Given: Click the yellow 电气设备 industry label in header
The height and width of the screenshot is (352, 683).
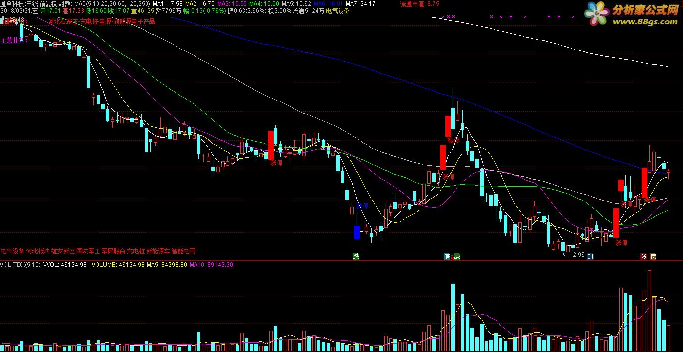Looking at the screenshot, I should [338, 11].
